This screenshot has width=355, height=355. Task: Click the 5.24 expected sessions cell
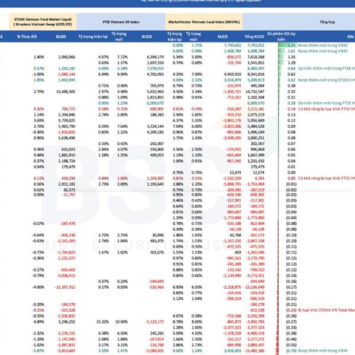(292, 46)
